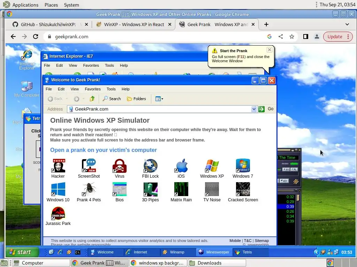Click the Search toolbar button
The image size is (357, 267).
112,99
